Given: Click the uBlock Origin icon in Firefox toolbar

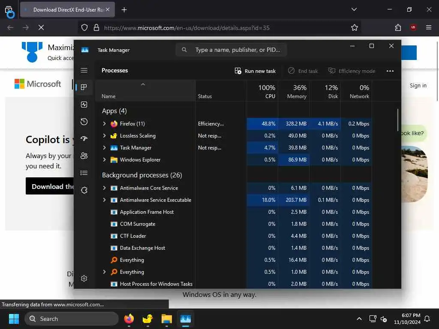Looking at the screenshot, I should 413,27.
